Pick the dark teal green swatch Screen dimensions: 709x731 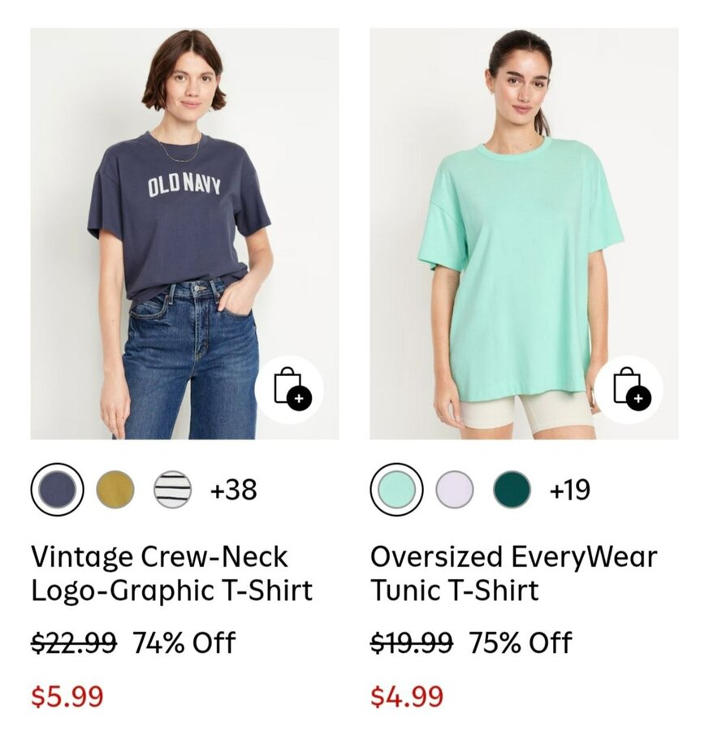(512, 490)
